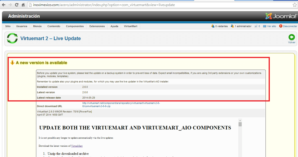Click 'A new version is available' heading
Viewport: 298px width, 157px height.
41,63
